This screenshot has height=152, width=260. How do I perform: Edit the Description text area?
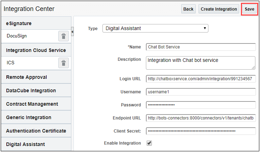coord(201,63)
